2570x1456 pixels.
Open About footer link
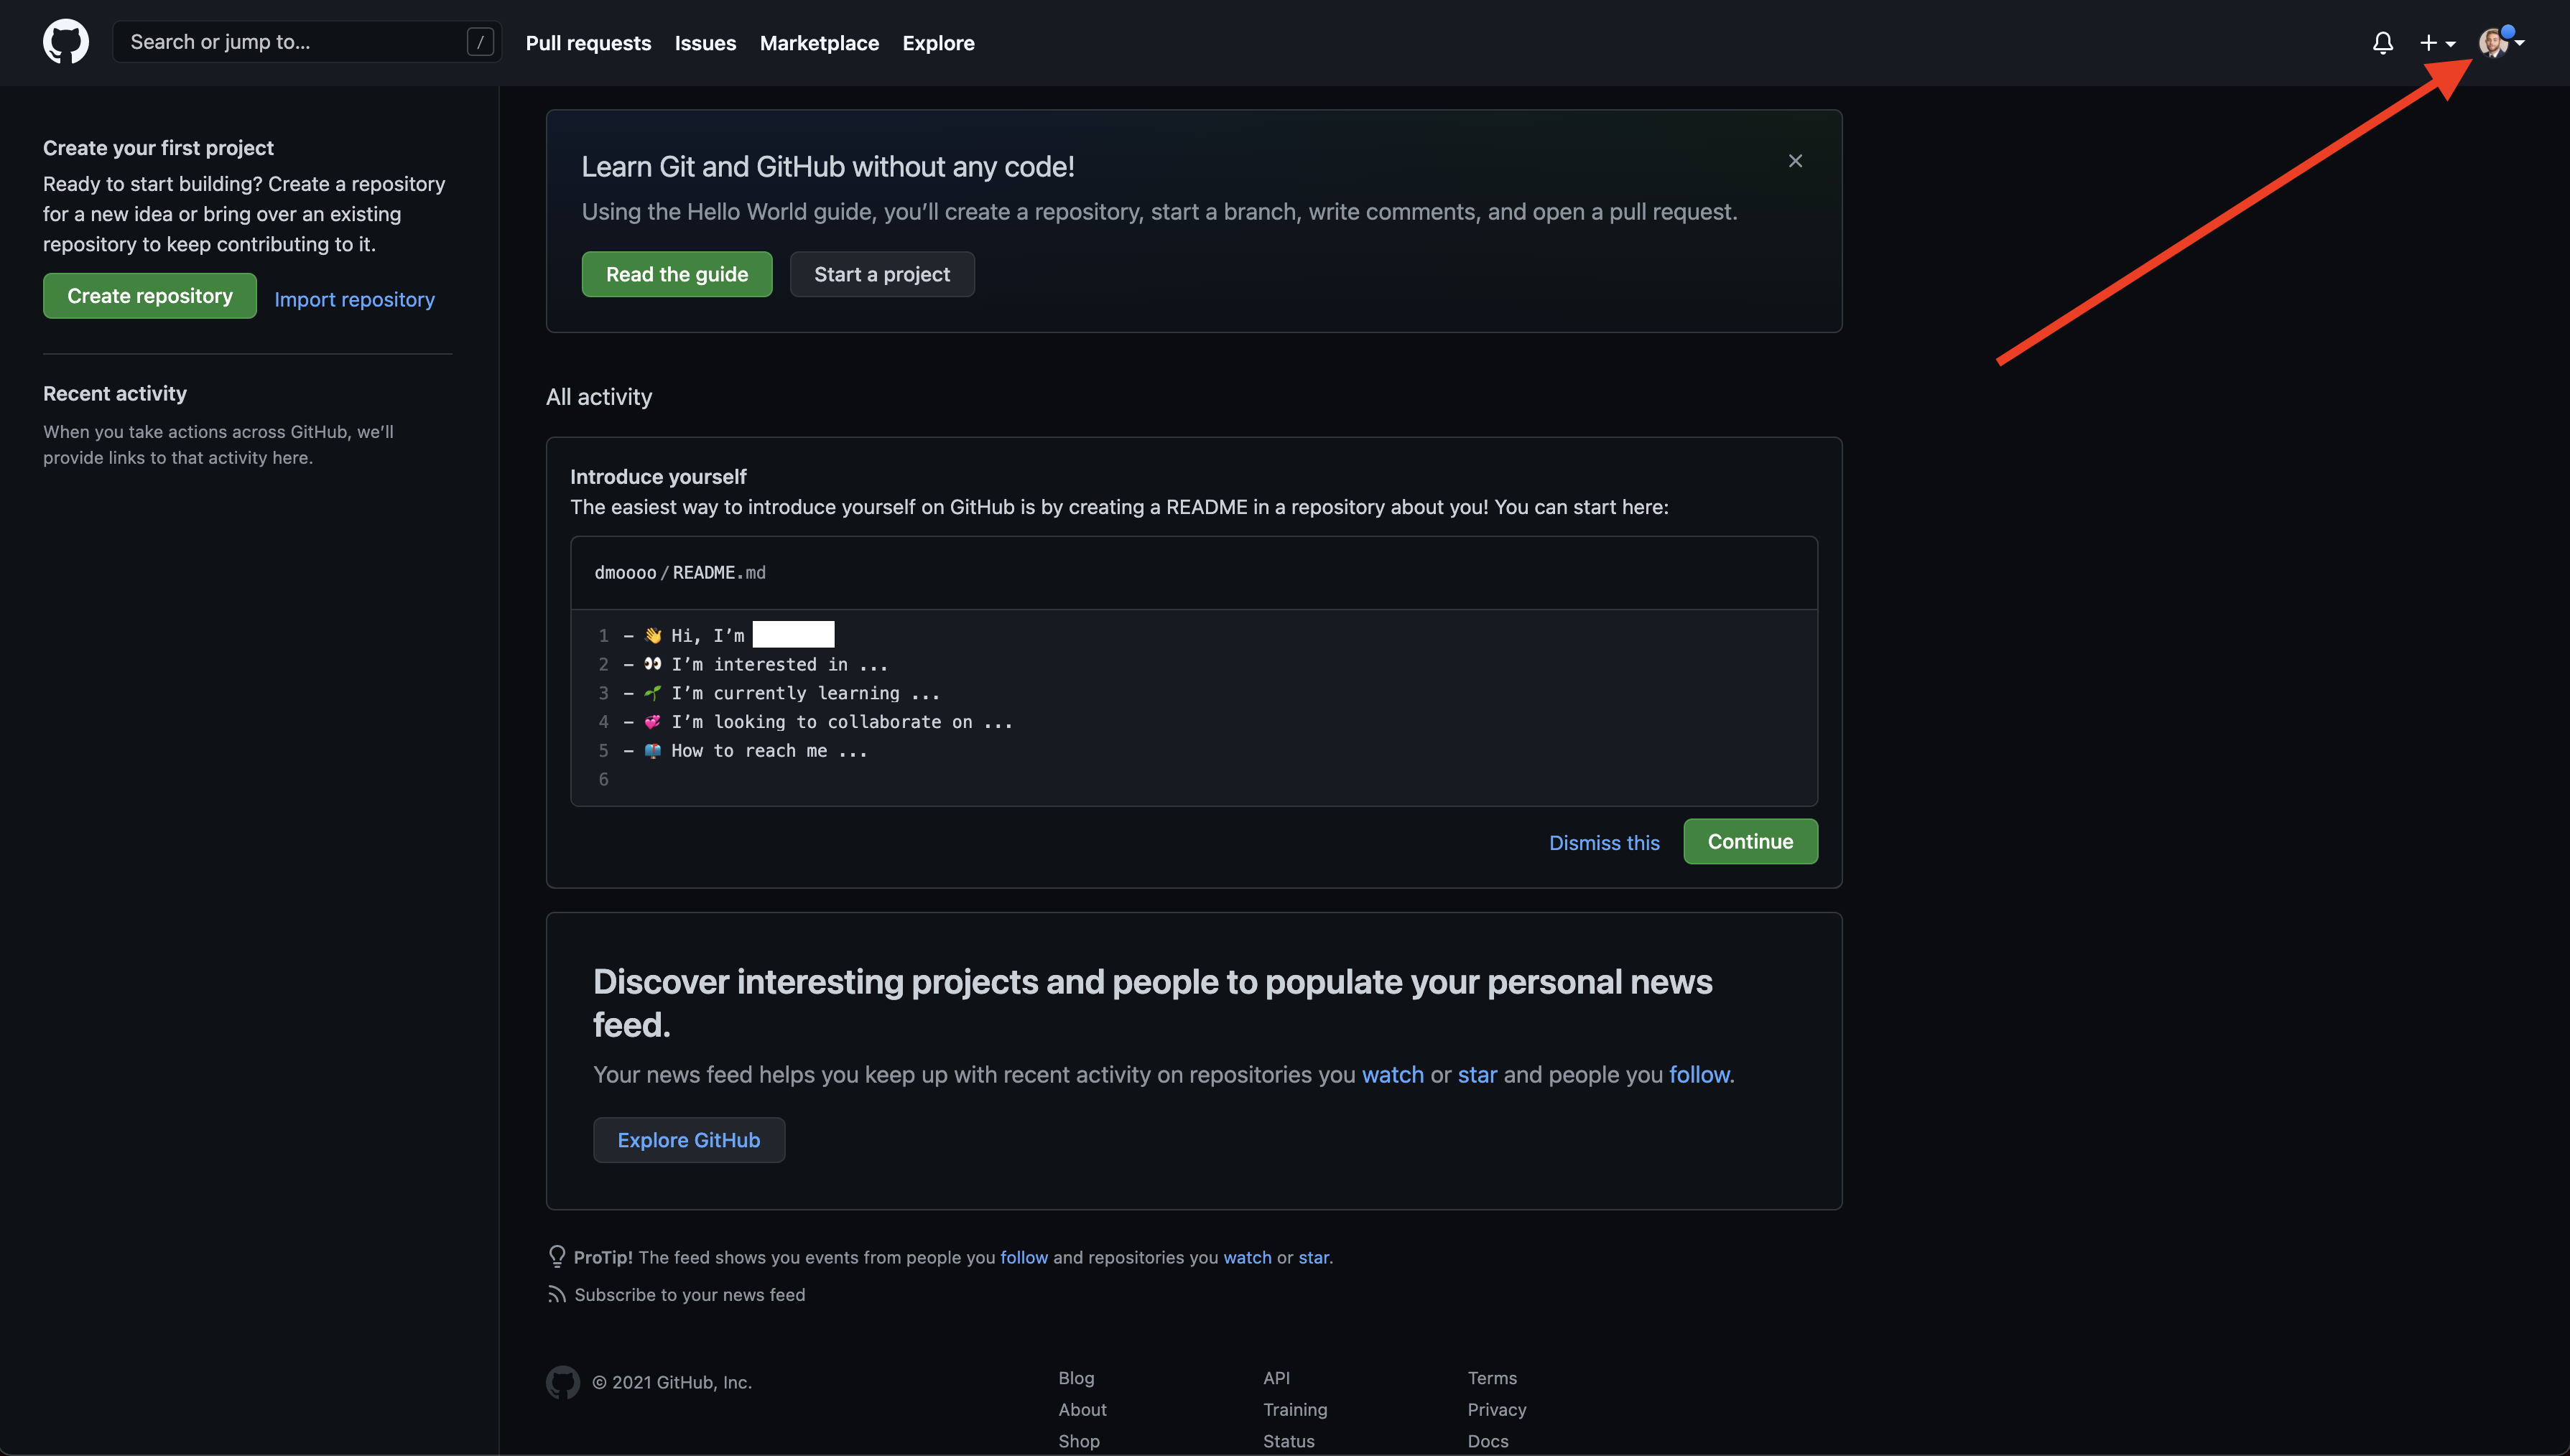(1082, 1409)
